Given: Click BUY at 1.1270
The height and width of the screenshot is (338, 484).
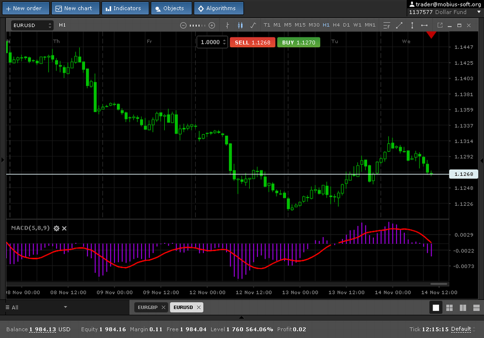Looking at the screenshot, I should (299, 42).
